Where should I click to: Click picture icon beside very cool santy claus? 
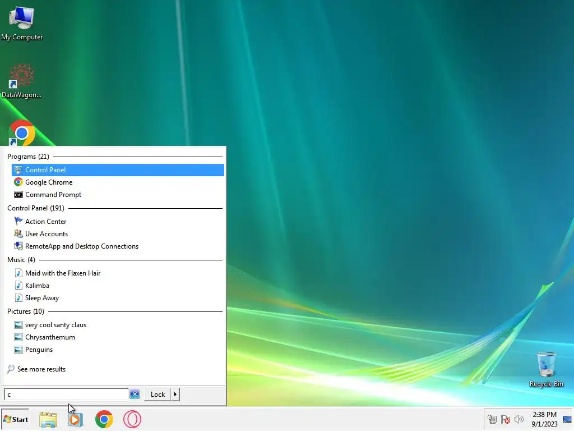pyautogui.click(x=18, y=325)
